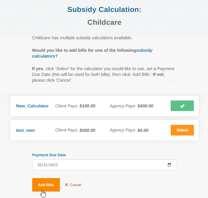
Task: Open the SERVICES tab in background
Action: click(x=81, y=28)
